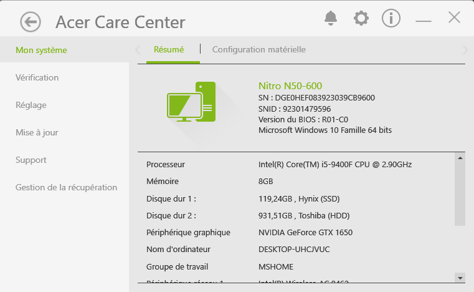
Task: Click the scrollbar down arrow
Action: (460, 277)
